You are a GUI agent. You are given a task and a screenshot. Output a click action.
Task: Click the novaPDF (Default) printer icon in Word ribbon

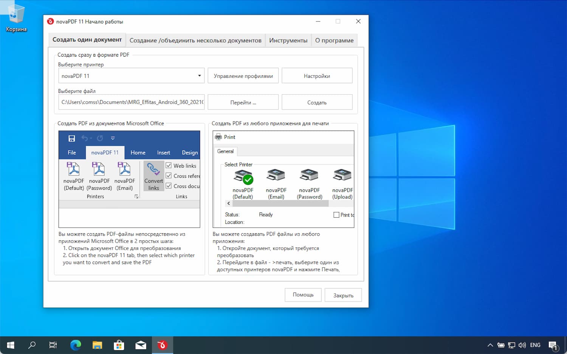[73, 169]
